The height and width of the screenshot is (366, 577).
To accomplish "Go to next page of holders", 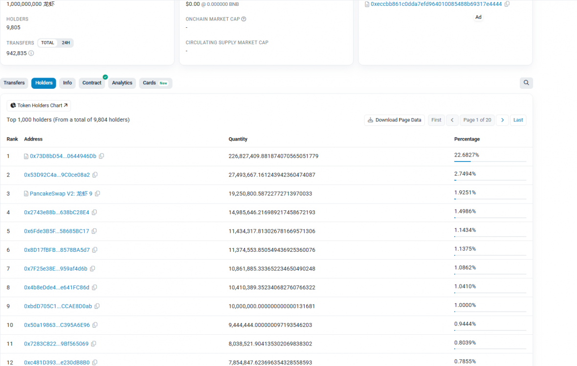I will tap(502, 120).
